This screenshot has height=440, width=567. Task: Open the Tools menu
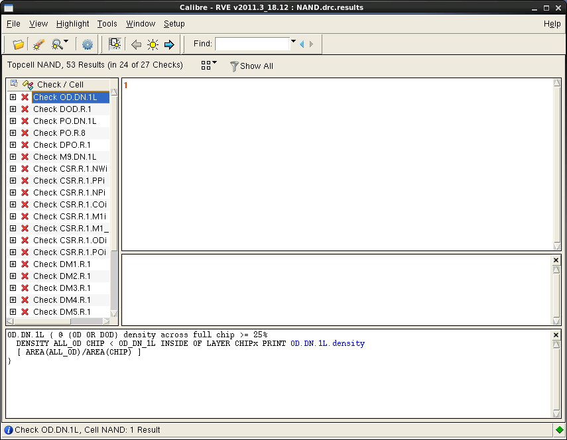pos(107,24)
